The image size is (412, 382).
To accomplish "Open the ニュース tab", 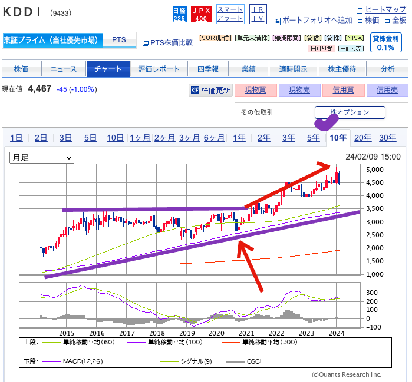I will [x=64, y=69].
